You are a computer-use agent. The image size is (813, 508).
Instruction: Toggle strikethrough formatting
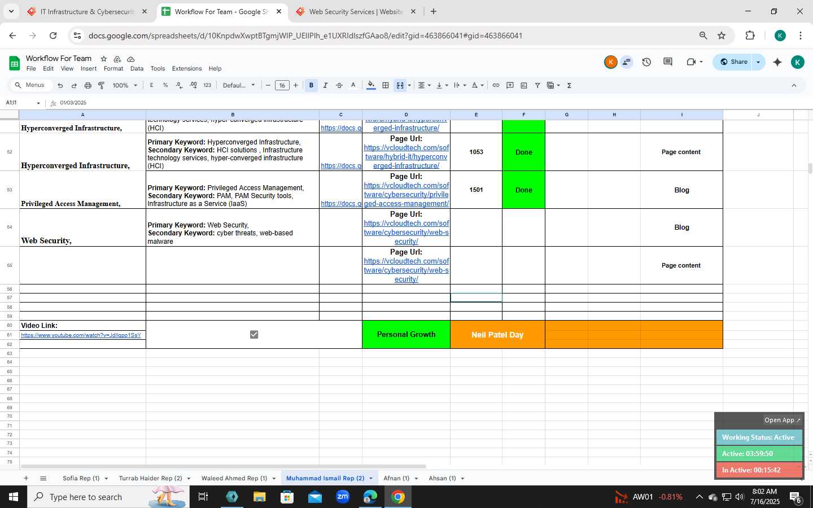coord(339,85)
